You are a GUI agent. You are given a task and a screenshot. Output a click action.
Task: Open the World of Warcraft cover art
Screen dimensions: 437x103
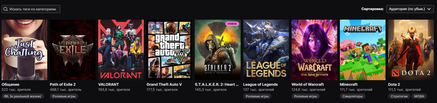coord(314,50)
